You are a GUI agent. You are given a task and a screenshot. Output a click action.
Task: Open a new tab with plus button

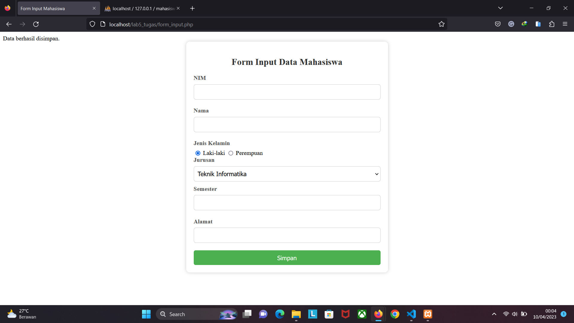coord(192,8)
